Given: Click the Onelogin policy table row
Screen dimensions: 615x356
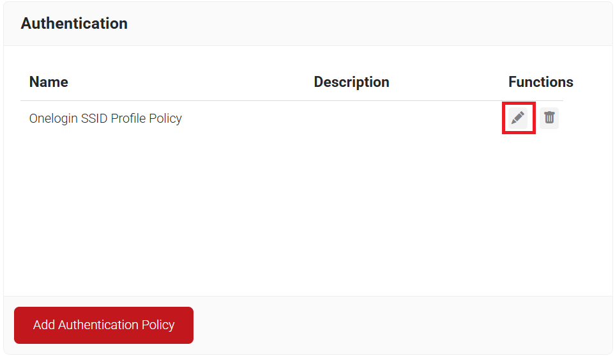Looking at the screenshot, I should 255,118.
